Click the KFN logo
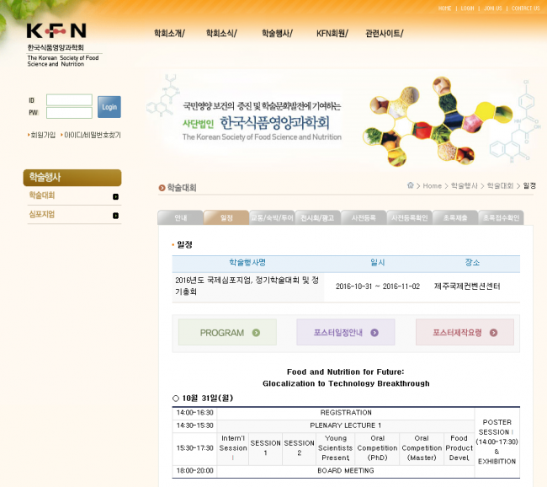This screenshot has height=487, width=547. [57, 31]
